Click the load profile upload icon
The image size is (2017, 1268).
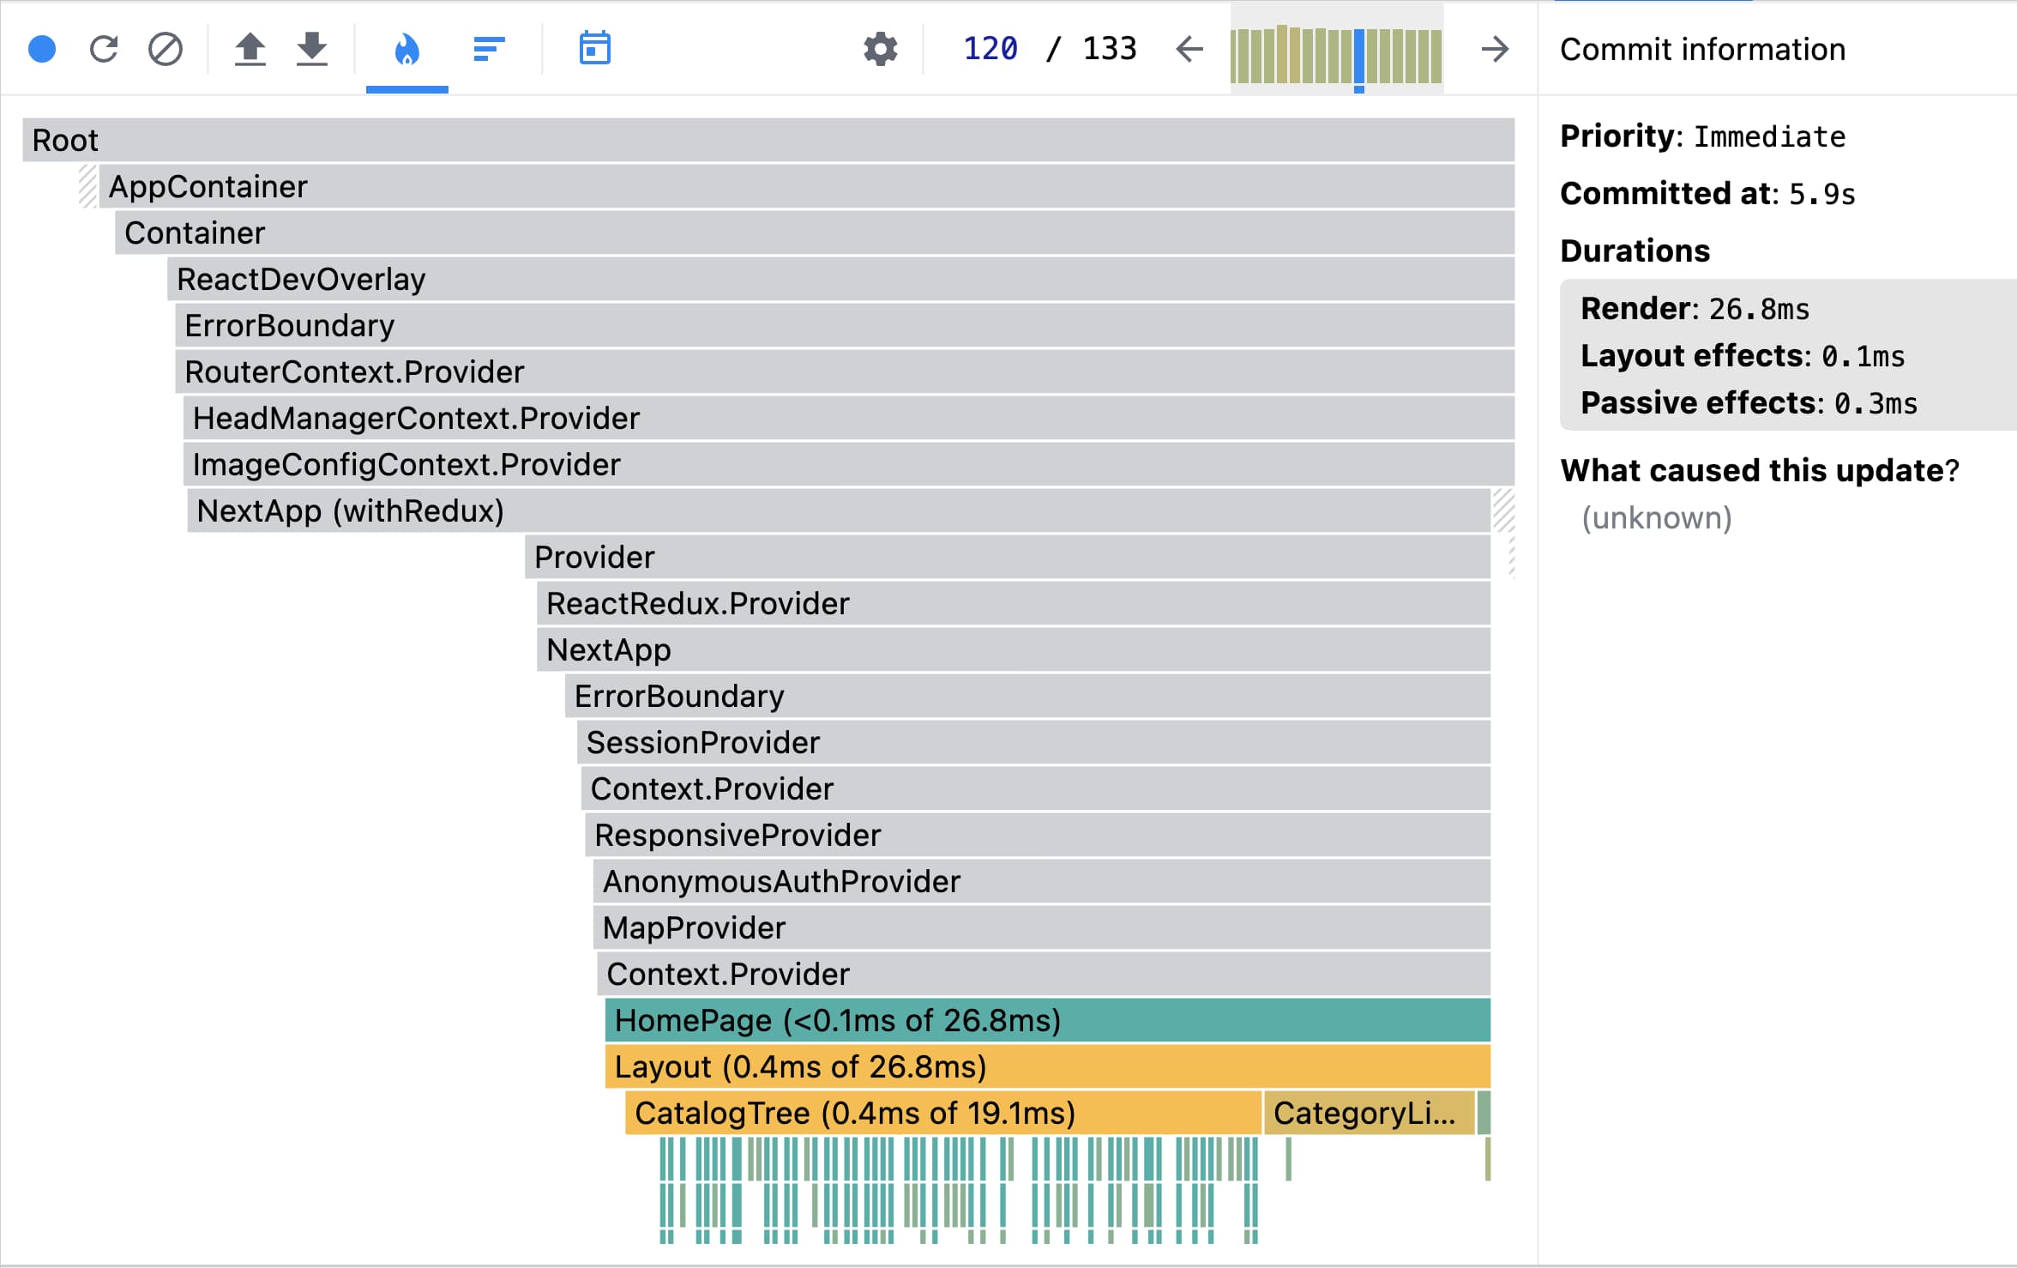pyautogui.click(x=250, y=49)
